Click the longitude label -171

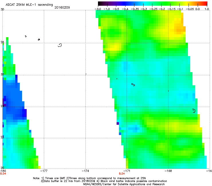pos(127,171)
